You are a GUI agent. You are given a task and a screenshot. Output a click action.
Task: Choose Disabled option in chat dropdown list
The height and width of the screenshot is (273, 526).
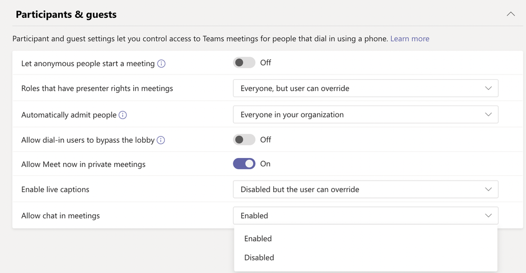(259, 257)
